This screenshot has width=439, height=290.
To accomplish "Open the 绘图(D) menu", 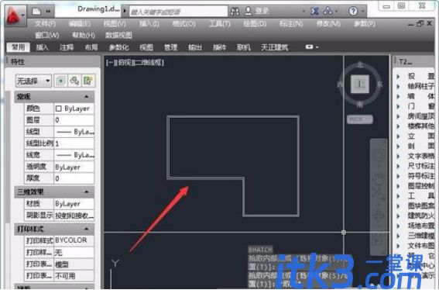I will 255,24.
